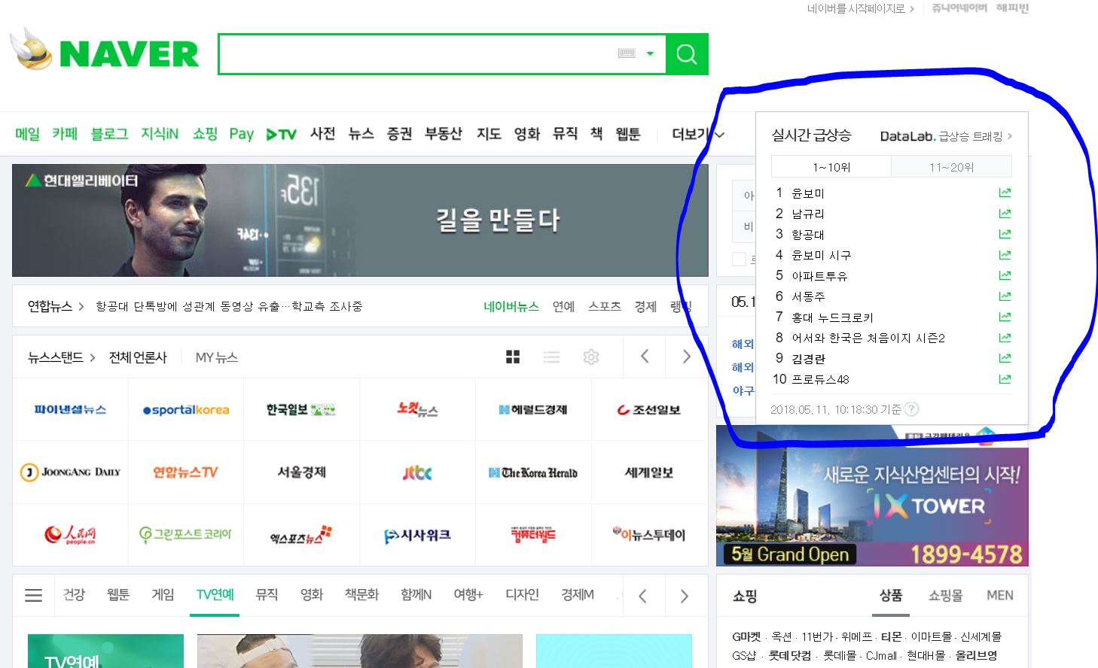The width and height of the screenshot is (1098, 668).
Task: Switch newsstand to list view
Action: click(x=552, y=357)
